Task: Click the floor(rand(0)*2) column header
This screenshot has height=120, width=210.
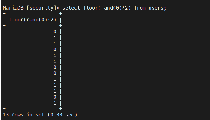Action: [x=33, y=20]
